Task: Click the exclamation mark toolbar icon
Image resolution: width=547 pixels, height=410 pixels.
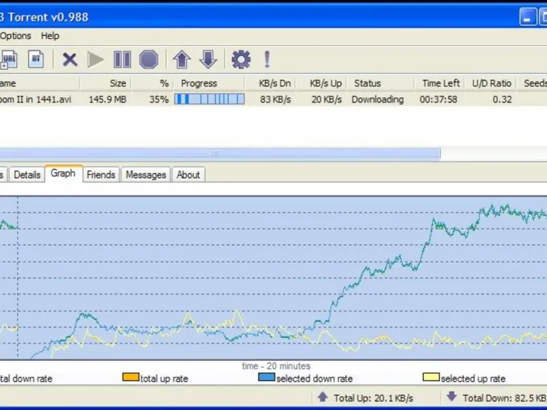Action: tap(267, 59)
